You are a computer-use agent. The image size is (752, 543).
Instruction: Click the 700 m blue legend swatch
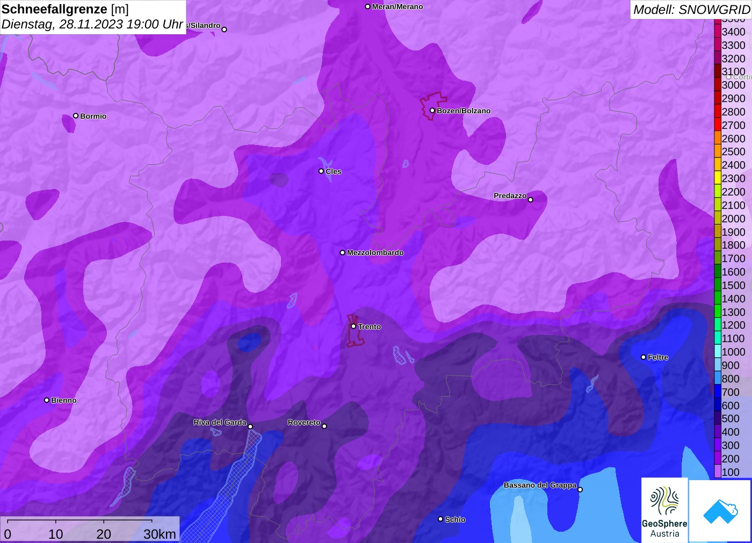pos(718,392)
